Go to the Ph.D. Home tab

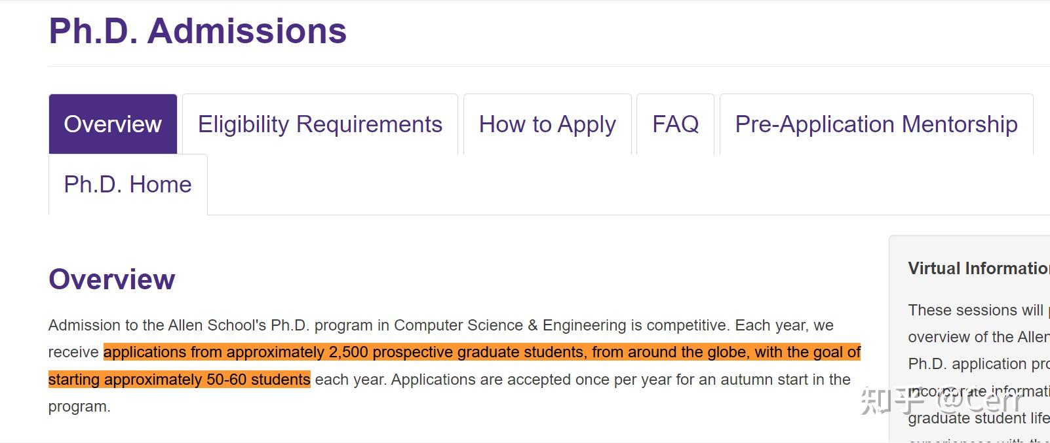[128, 185]
